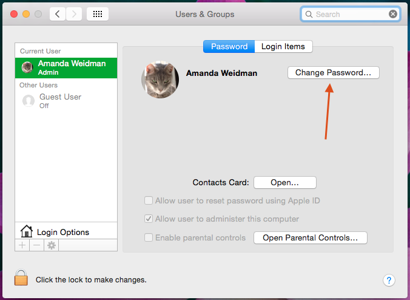Viewport: 410px width, 300px height.
Task: Click "Click the lock to make changes." text
Action: (x=91, y=280)
